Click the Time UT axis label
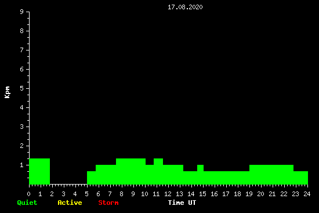The image size is (319, 213). (182, 203)
